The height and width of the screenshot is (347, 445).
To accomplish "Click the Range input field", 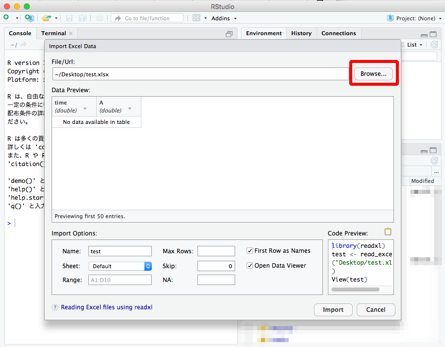I will pyautogui.click(x=120, y=280).
